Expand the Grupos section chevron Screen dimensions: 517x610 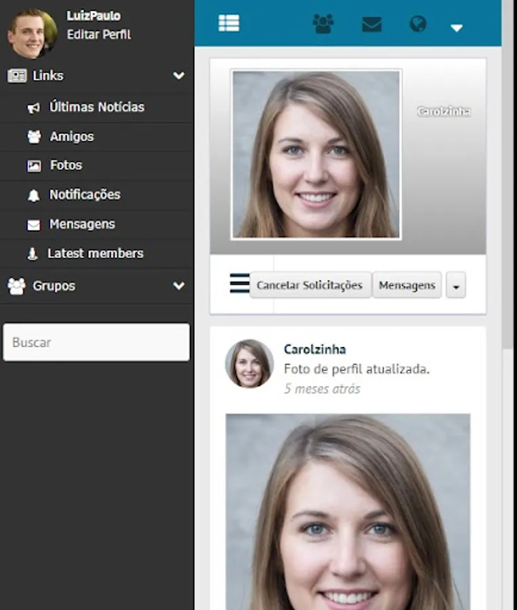pyautogui.click(x=179, y=286)
